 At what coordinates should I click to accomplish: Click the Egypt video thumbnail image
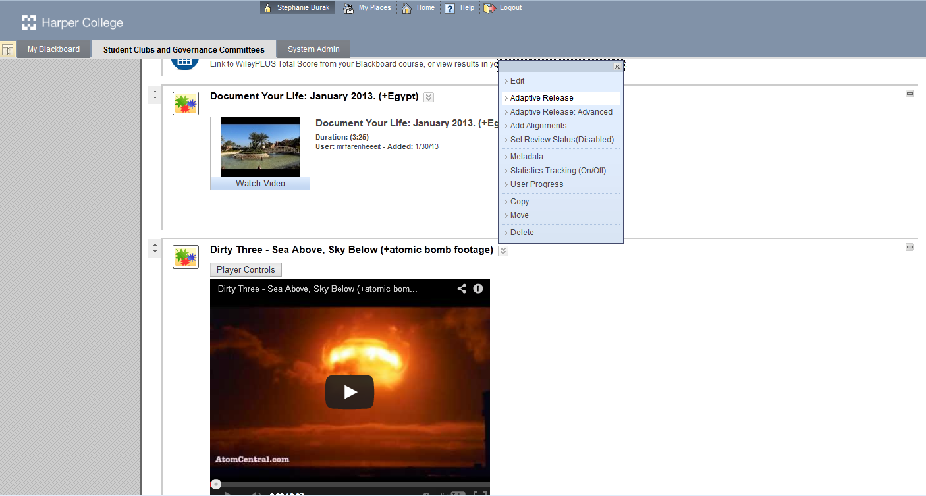pyautogui.click(x=260, y=147)
